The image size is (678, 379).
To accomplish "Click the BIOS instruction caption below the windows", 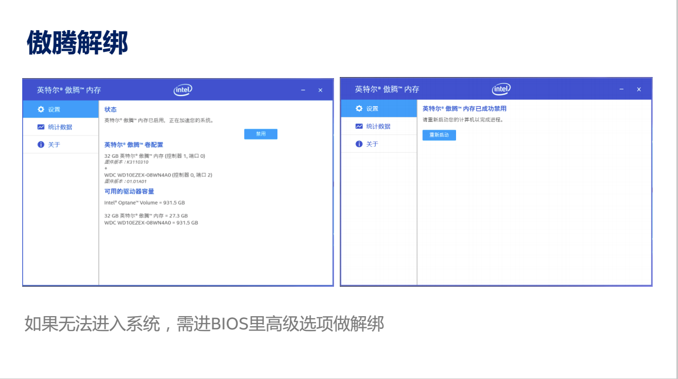I will click(204, 324).
